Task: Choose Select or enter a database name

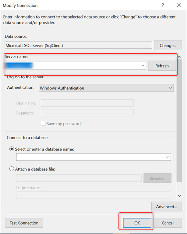Action: tap(12, 149)
